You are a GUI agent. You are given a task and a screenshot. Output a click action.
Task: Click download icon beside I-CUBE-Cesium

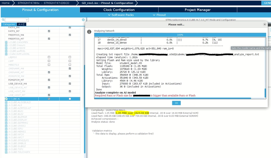(6, 45)
